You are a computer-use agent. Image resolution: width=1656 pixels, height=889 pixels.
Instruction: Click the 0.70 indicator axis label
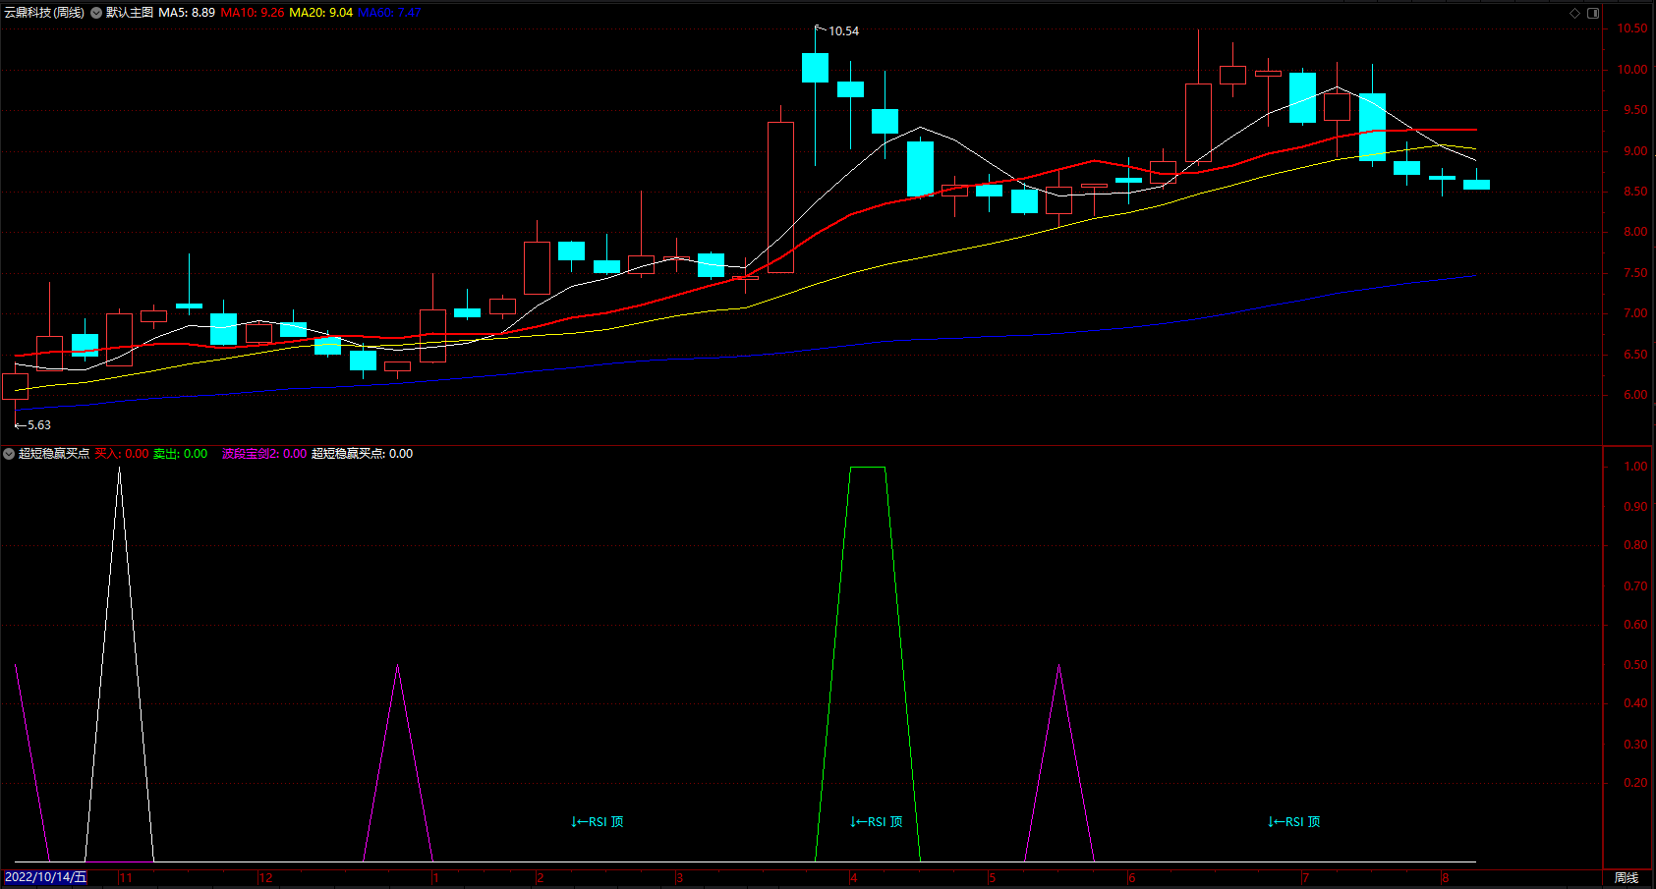click(1635, 586)
